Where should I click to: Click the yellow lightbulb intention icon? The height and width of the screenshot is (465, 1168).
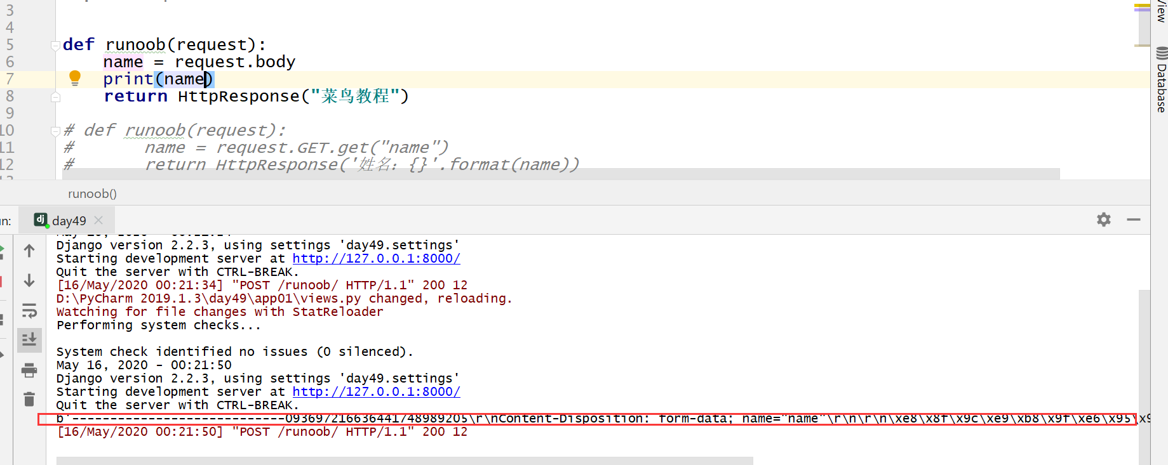(x=75, y=78)
